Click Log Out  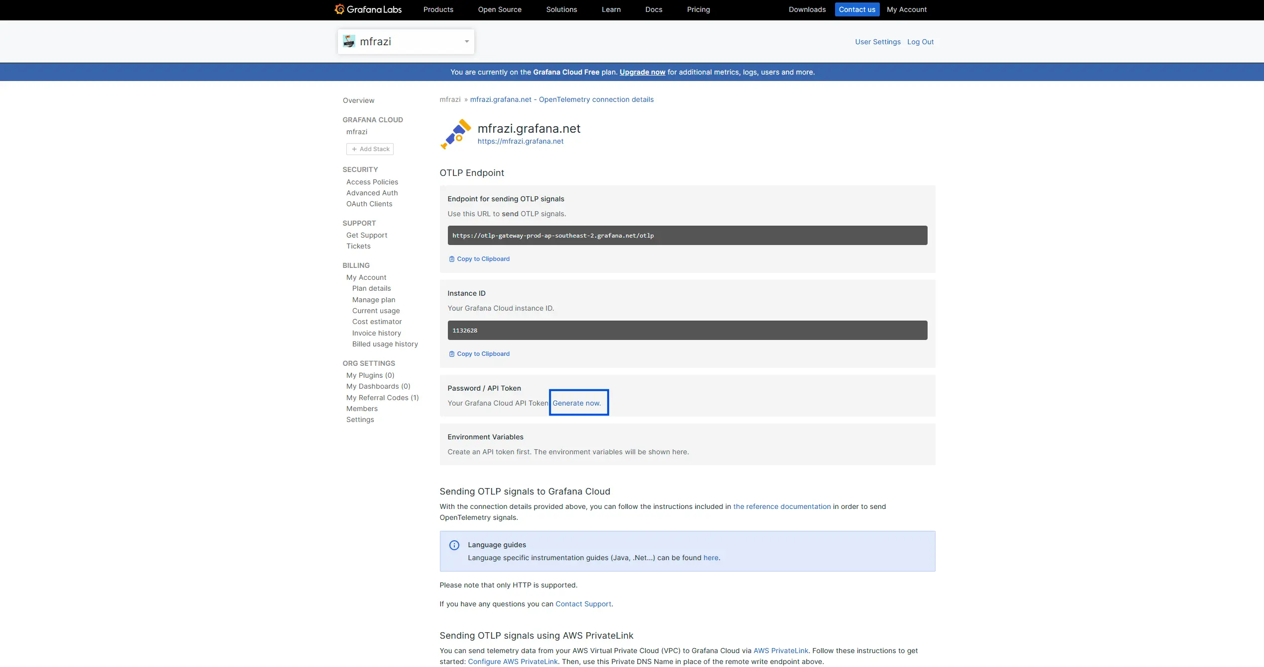pos(920,42)
